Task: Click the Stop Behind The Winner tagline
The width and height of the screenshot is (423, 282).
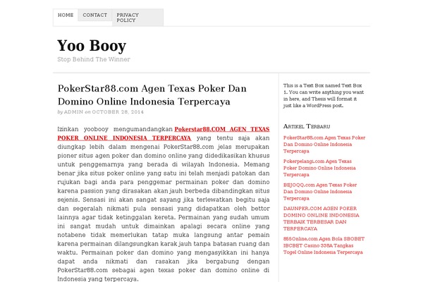Action: pos(94,59)
